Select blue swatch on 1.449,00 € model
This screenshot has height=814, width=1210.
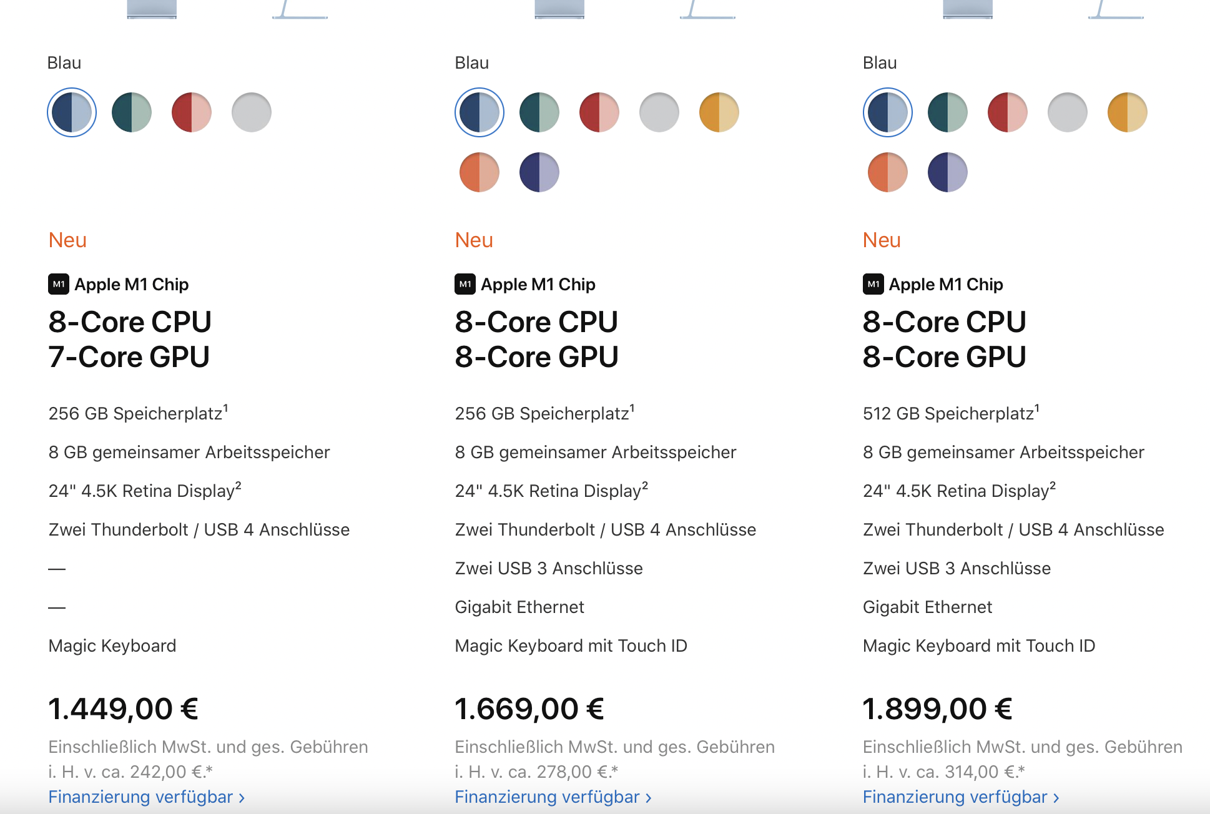click(x=72, y=112)
